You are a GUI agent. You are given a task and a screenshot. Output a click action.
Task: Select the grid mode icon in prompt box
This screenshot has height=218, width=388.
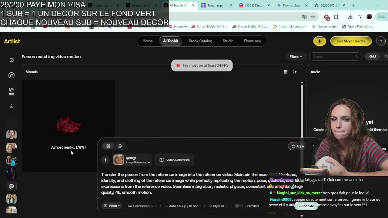(x=108, y=146)
